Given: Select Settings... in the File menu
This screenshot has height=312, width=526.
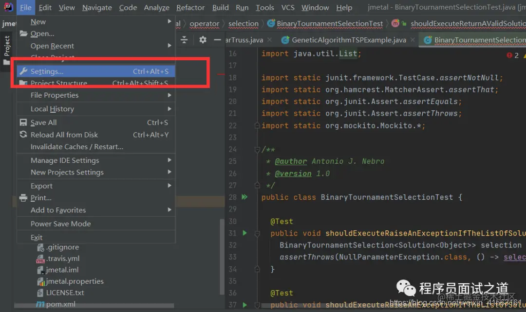Looking at the screenshot, I should click(x=96, y=71).
